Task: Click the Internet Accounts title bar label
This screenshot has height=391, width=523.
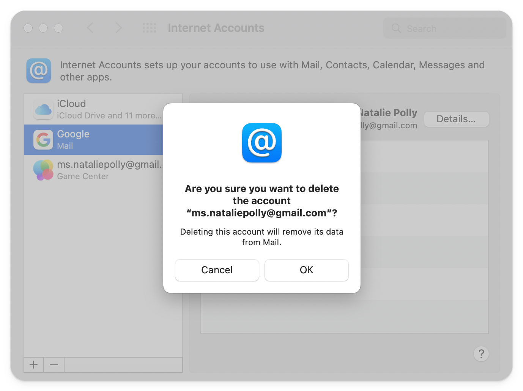Action: point(216,28)
